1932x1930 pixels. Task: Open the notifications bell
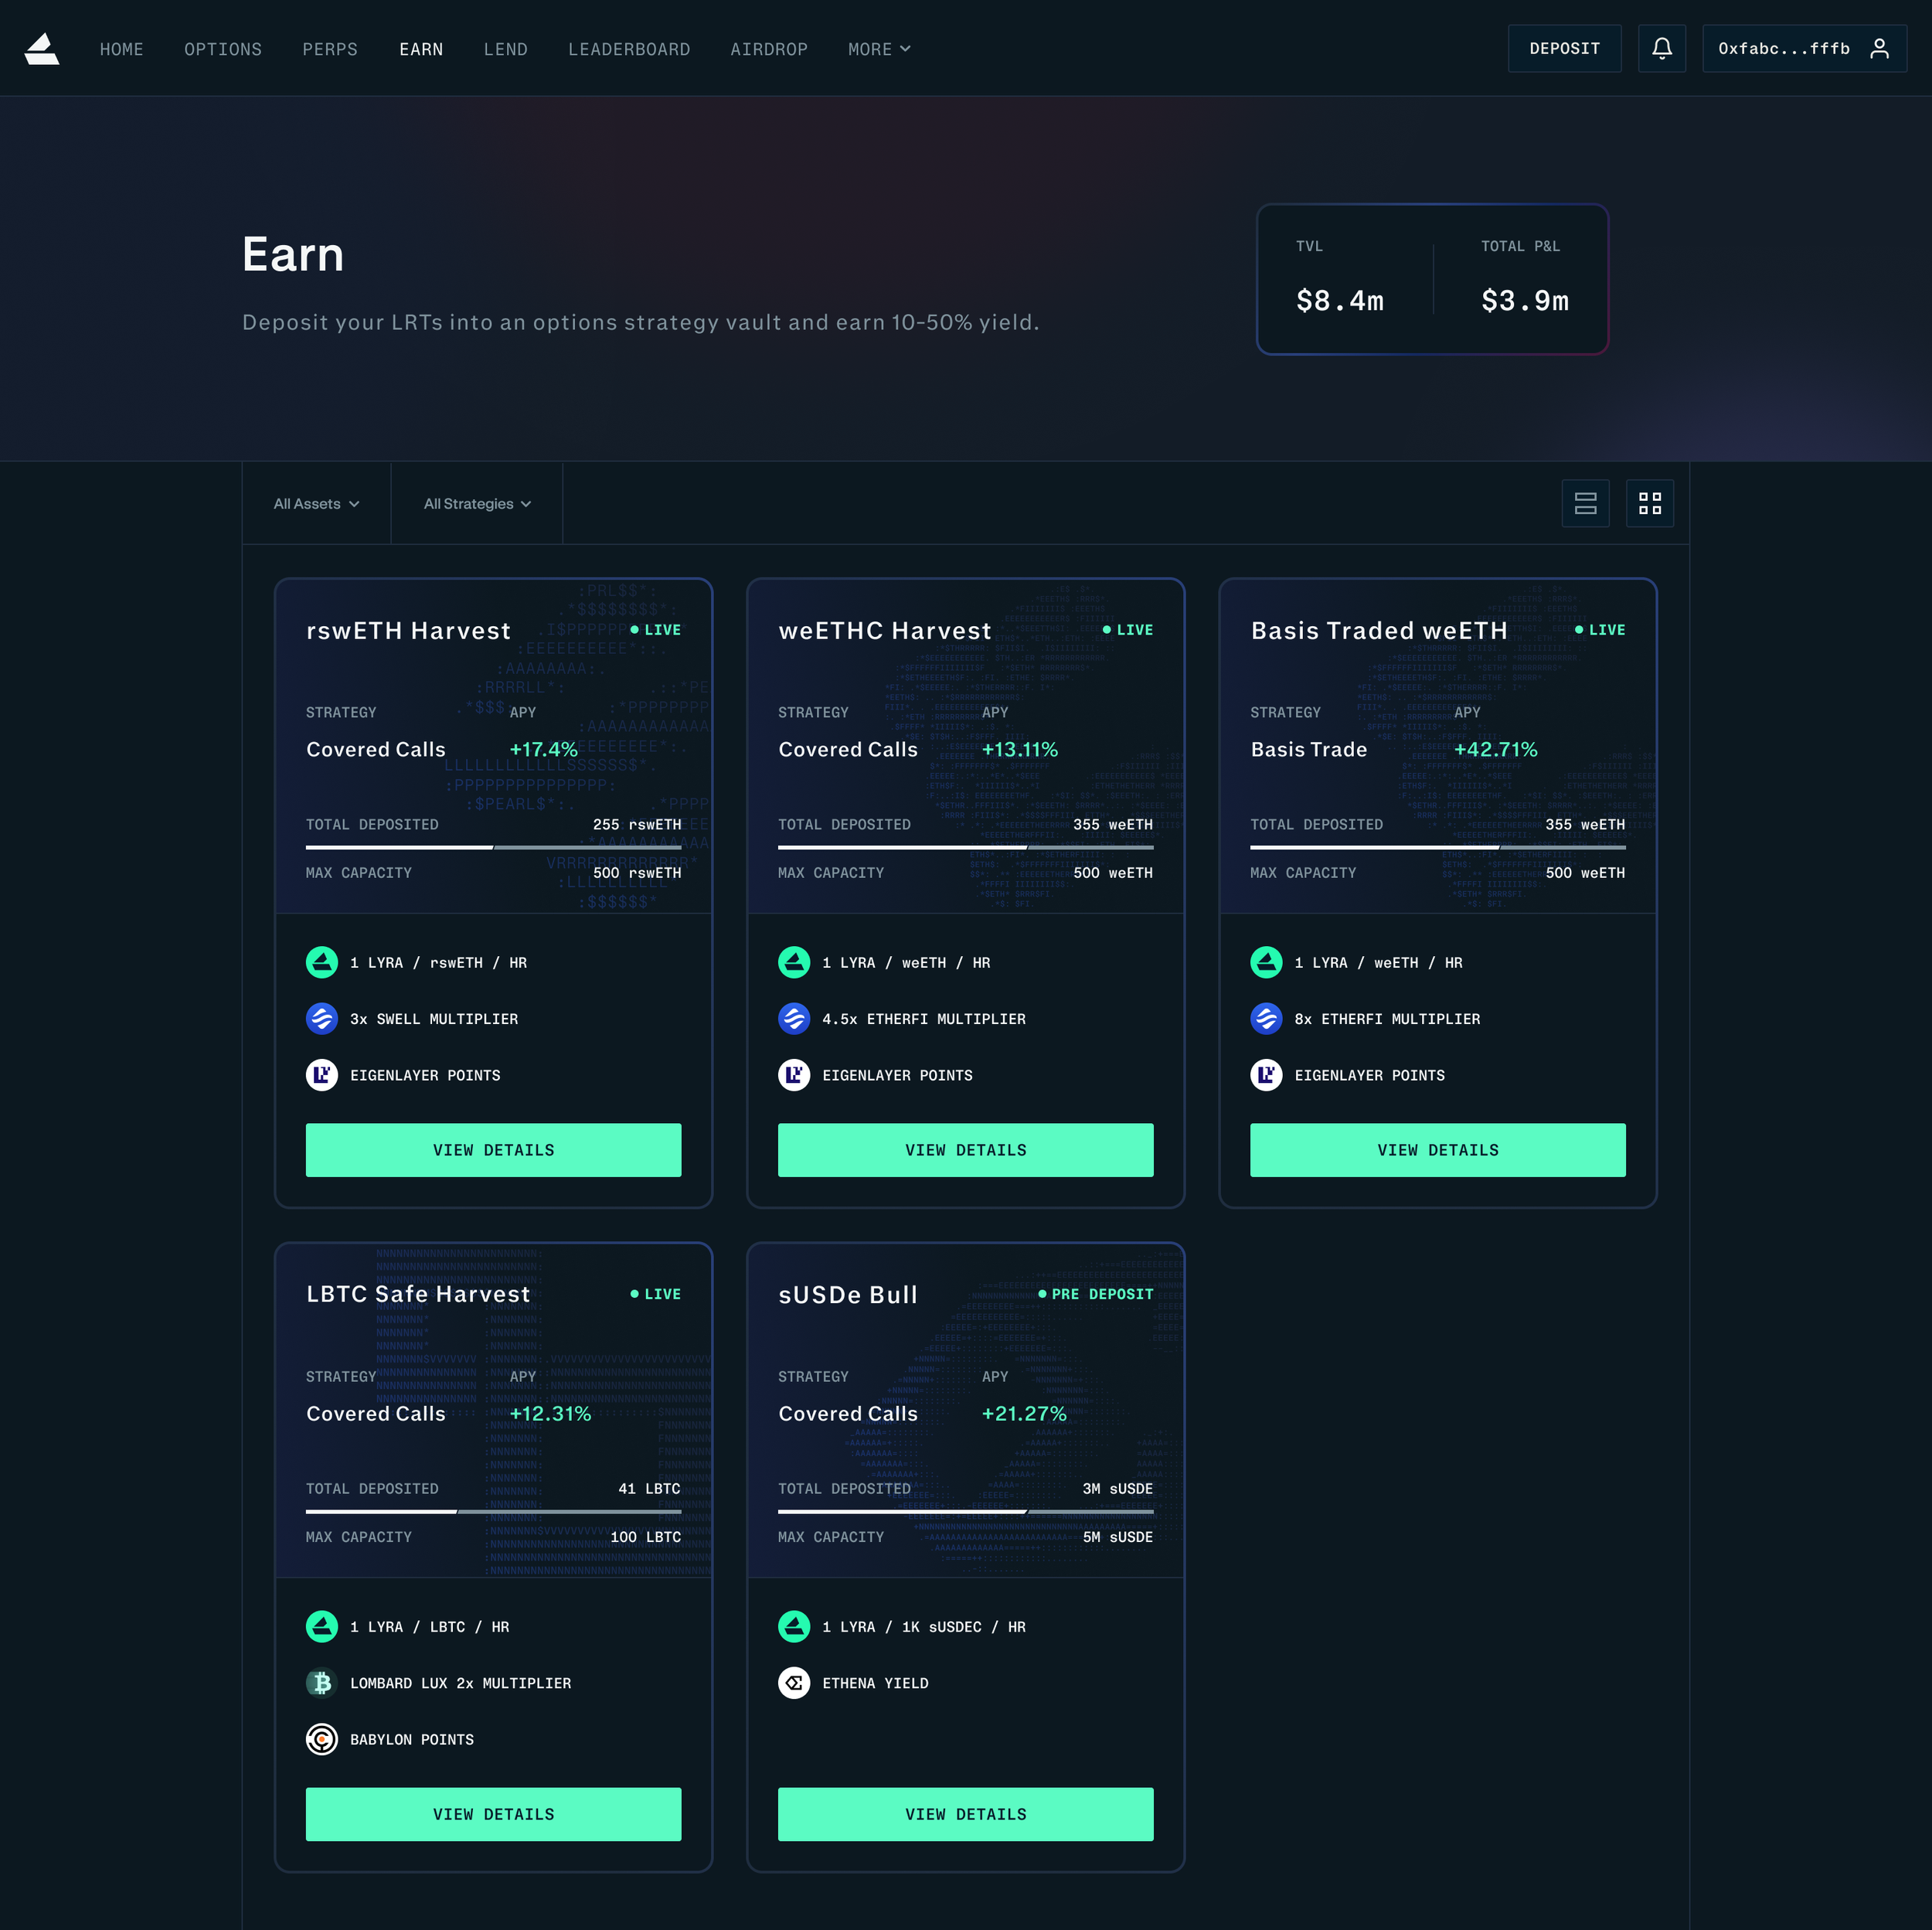coord(1662,48)
